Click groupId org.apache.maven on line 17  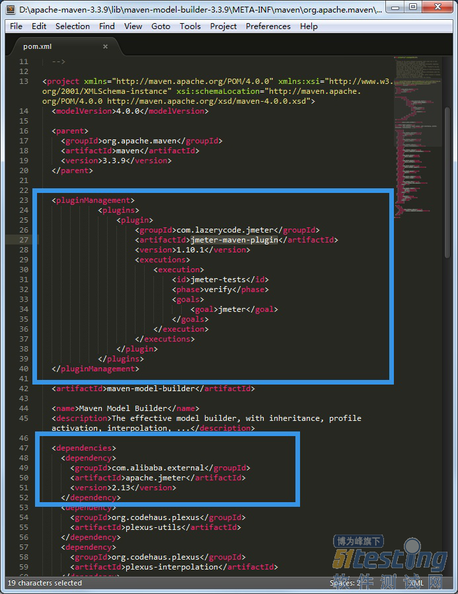tap(139, 141)
